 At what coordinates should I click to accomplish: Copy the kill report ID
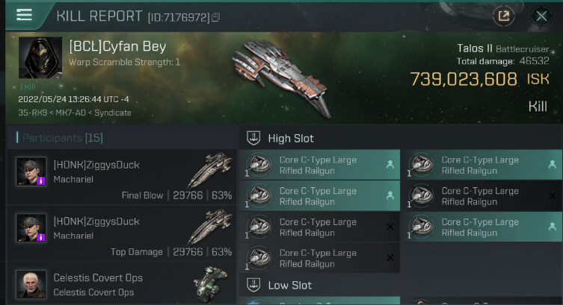pos(216,16)
